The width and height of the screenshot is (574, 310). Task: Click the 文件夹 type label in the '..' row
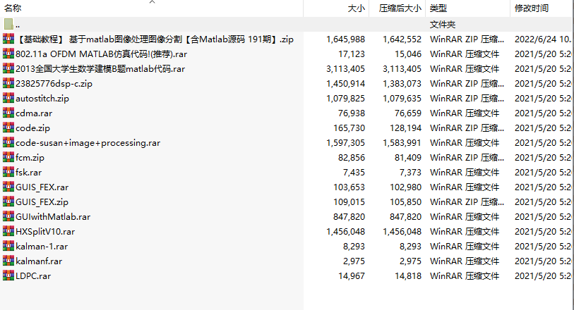tap(442, 25)
